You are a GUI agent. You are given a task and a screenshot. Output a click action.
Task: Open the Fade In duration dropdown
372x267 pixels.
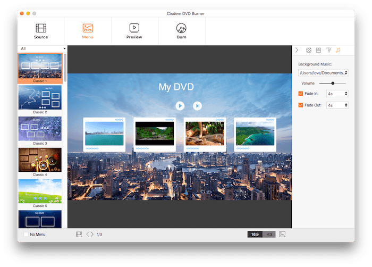(337, 94)
